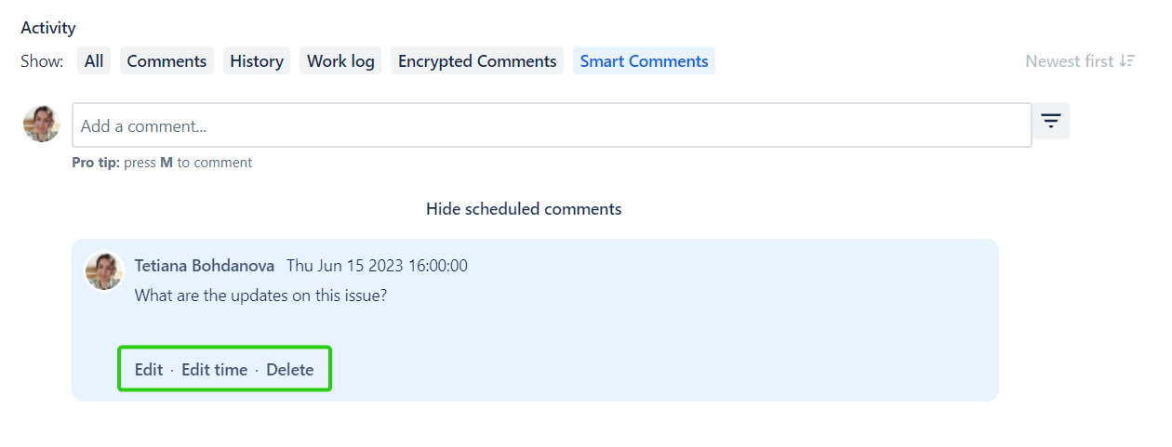Image resolution: width=1172 pixels, height=447 pixels.
Task: Click the avatar beside the comment box
Action: pos(42,124)
